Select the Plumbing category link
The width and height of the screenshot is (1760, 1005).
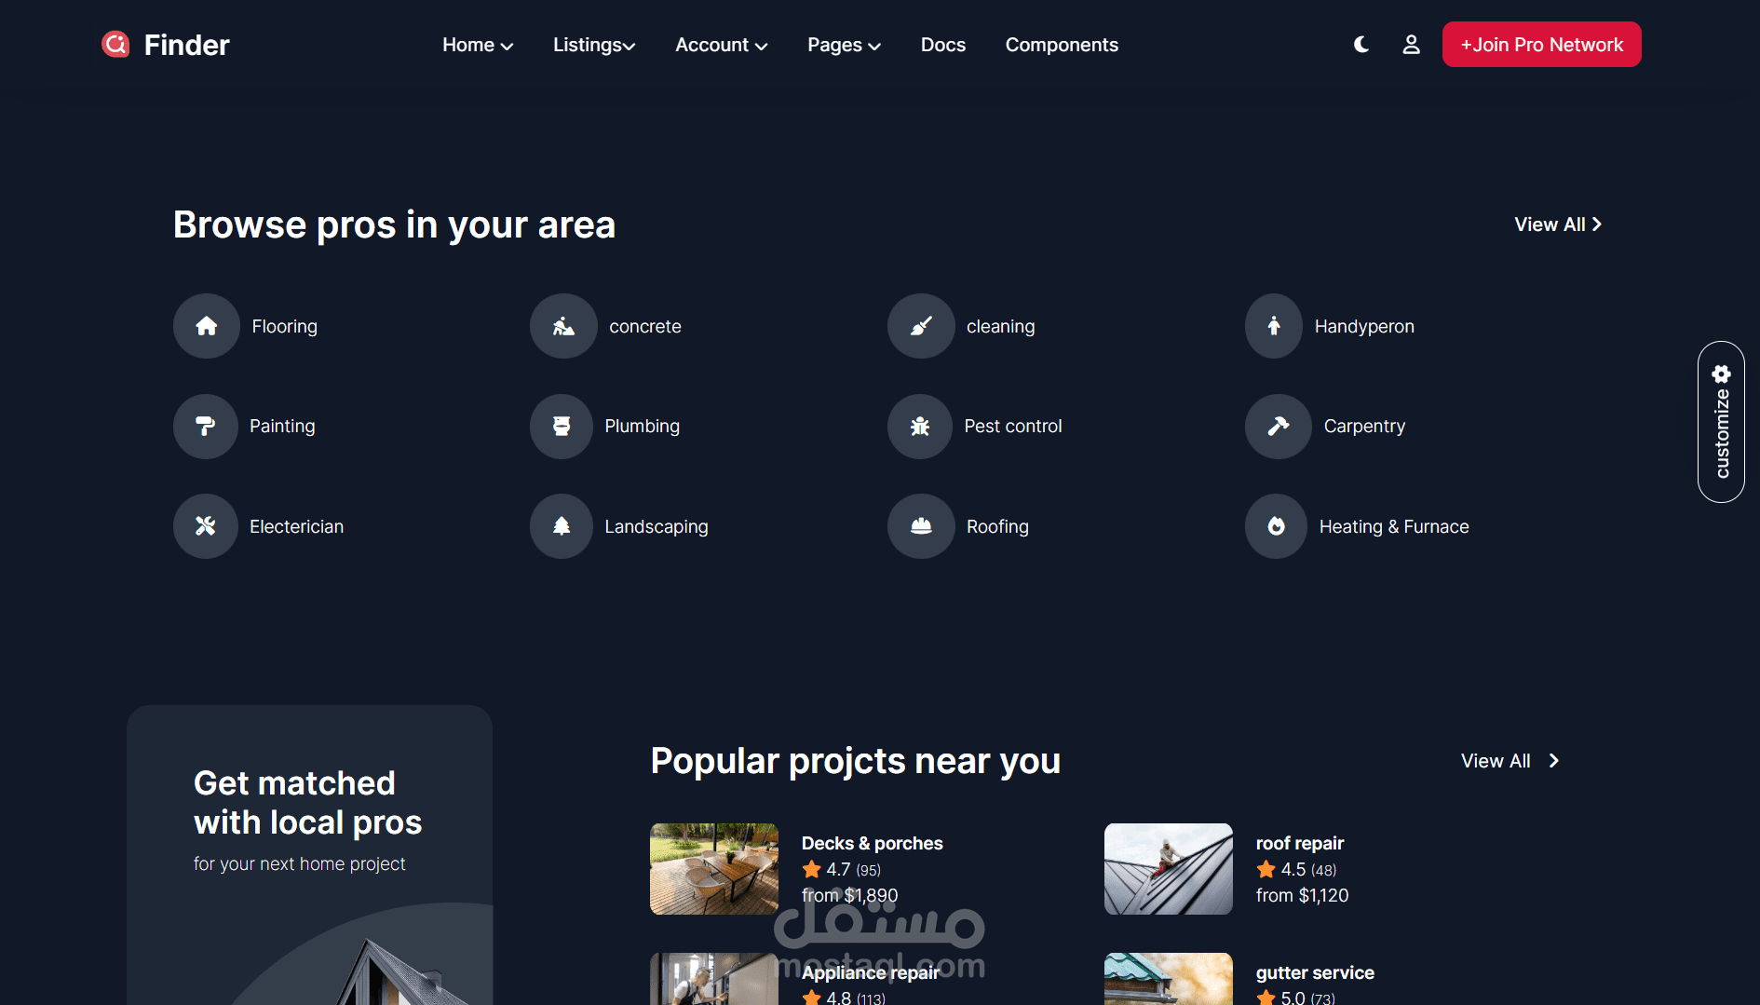coord(643,426)
